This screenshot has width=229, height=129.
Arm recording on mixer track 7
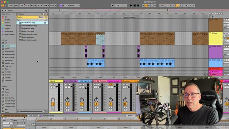[82, 110]
